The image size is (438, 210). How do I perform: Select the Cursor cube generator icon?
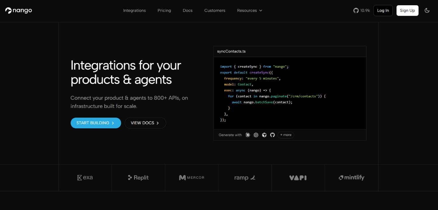tap(264, 135)
